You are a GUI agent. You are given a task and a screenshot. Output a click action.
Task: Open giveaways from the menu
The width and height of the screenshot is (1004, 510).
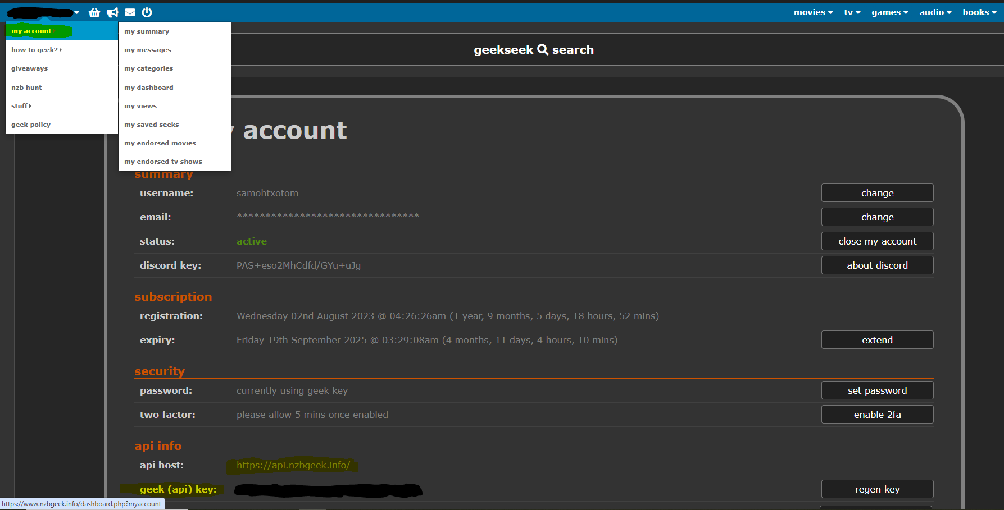(x=61, y=68)
